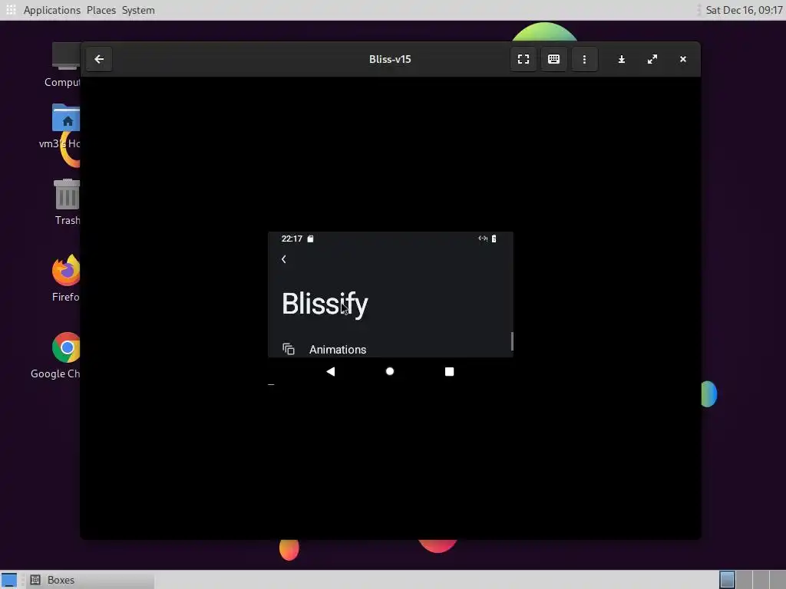Go back in Boxes header bar
786x589 pixels.
(x=99, y=59)
